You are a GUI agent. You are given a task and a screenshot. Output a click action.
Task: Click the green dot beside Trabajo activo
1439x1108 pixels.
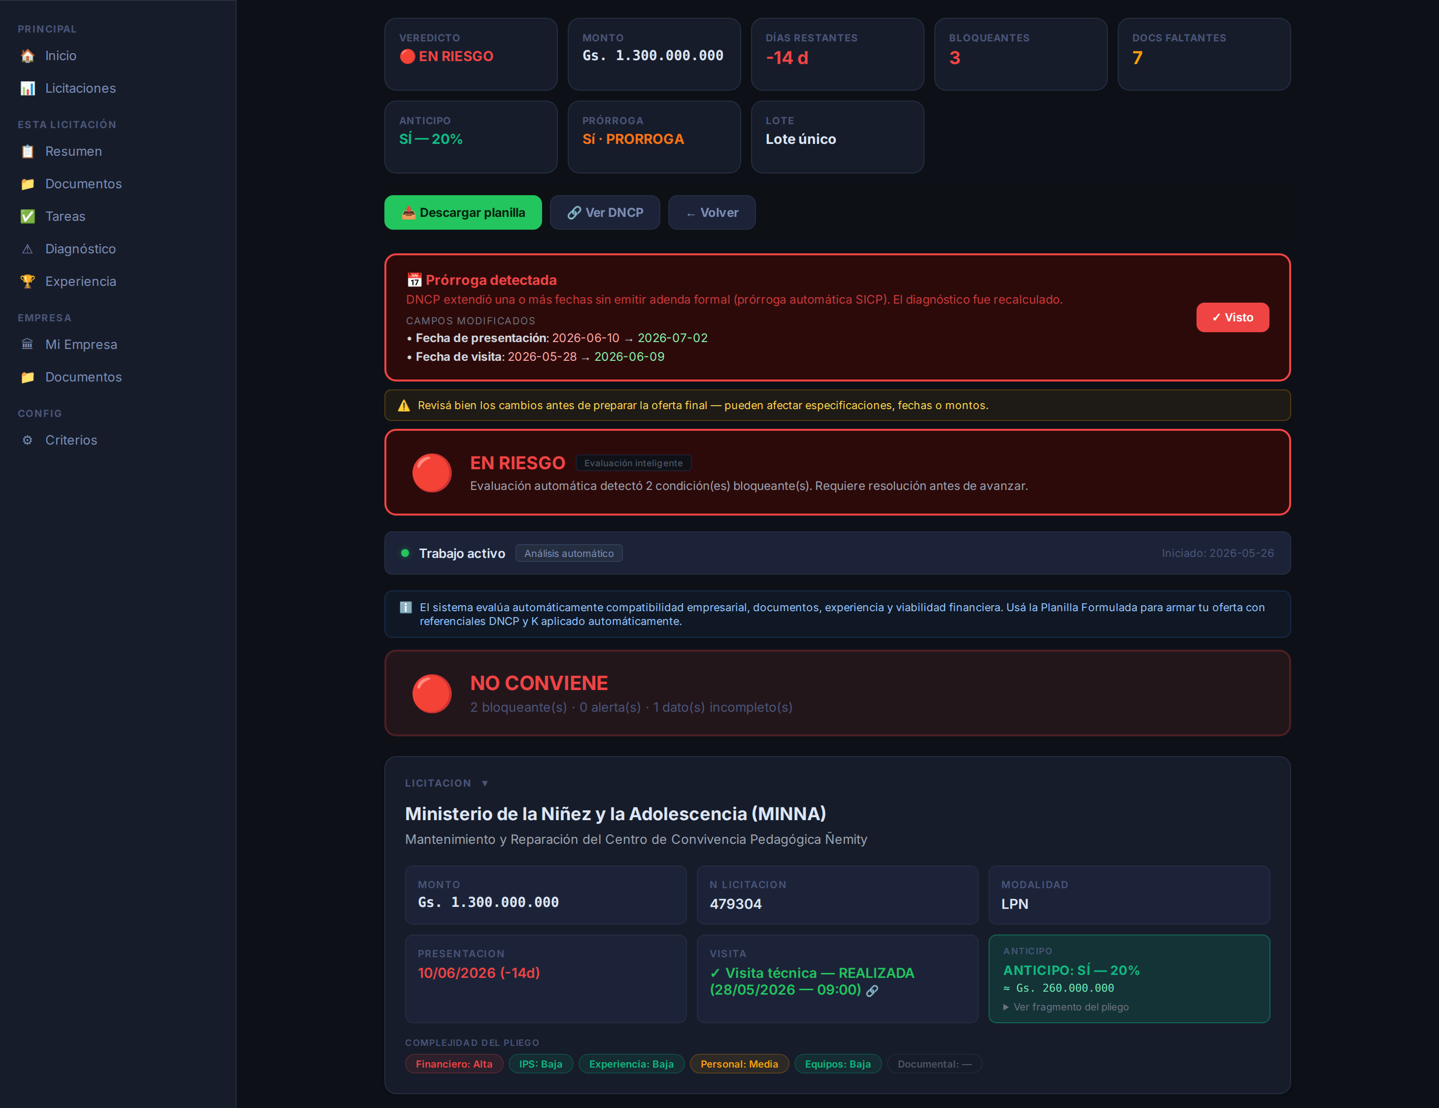(x=405, y=553)
